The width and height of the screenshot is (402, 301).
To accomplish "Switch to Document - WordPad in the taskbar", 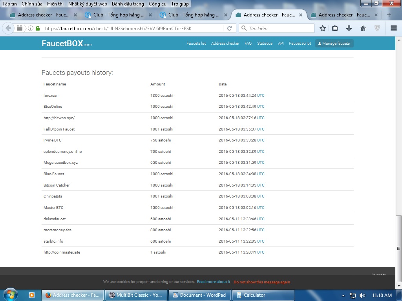I will tap(199, 295).
